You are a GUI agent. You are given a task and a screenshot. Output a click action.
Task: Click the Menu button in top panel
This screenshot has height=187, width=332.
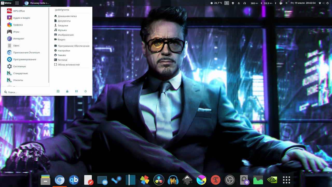click(x=6, y=3)
